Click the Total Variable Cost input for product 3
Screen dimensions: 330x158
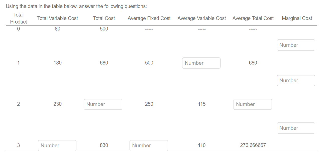click(x=57, y=145)
